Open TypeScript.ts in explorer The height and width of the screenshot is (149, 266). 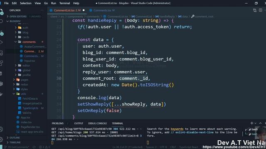tap(28, 108)
